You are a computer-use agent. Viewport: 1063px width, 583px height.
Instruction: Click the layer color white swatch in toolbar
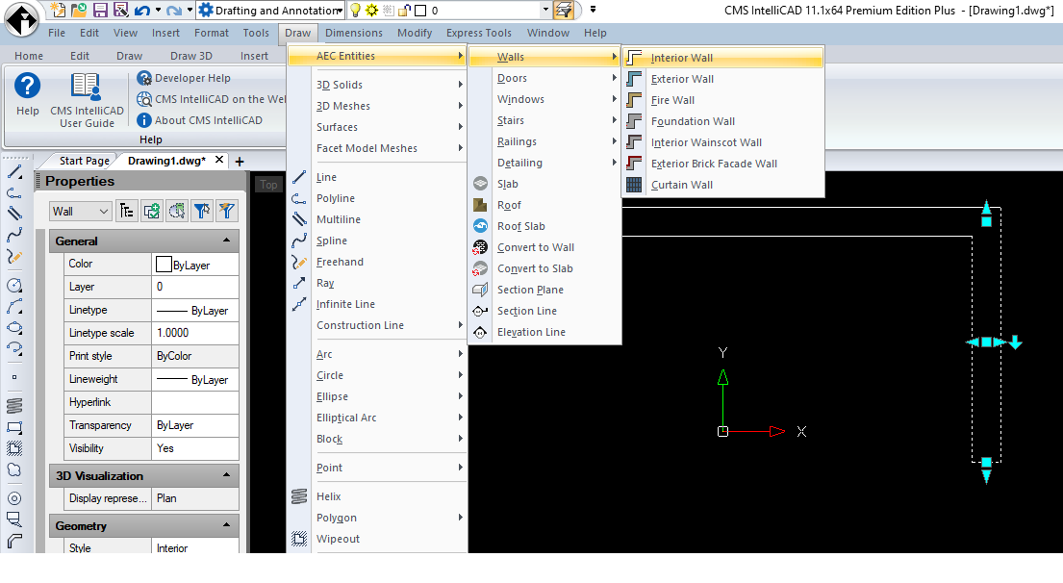(x=420, y=11)
